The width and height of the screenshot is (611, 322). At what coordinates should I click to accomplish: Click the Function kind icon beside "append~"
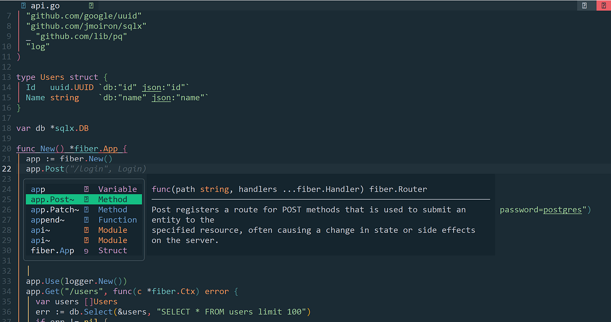click(x=86, y=219)
